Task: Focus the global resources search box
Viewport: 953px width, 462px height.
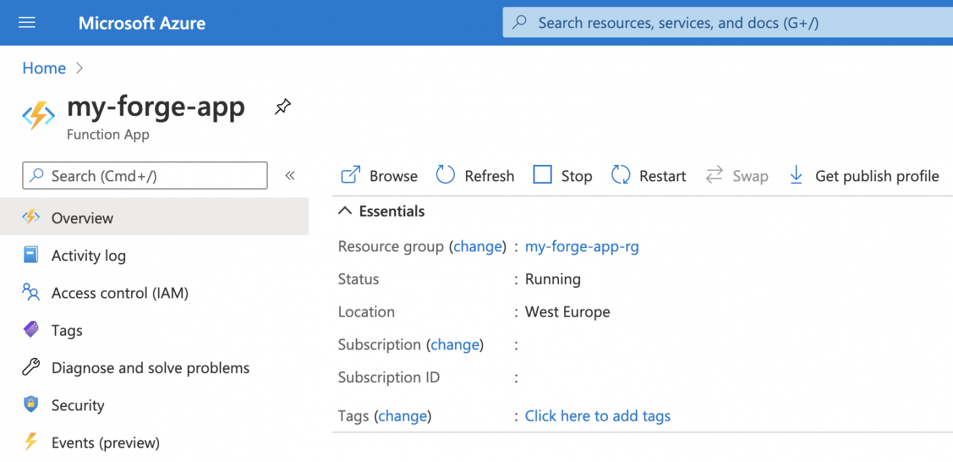Action: 728,23
